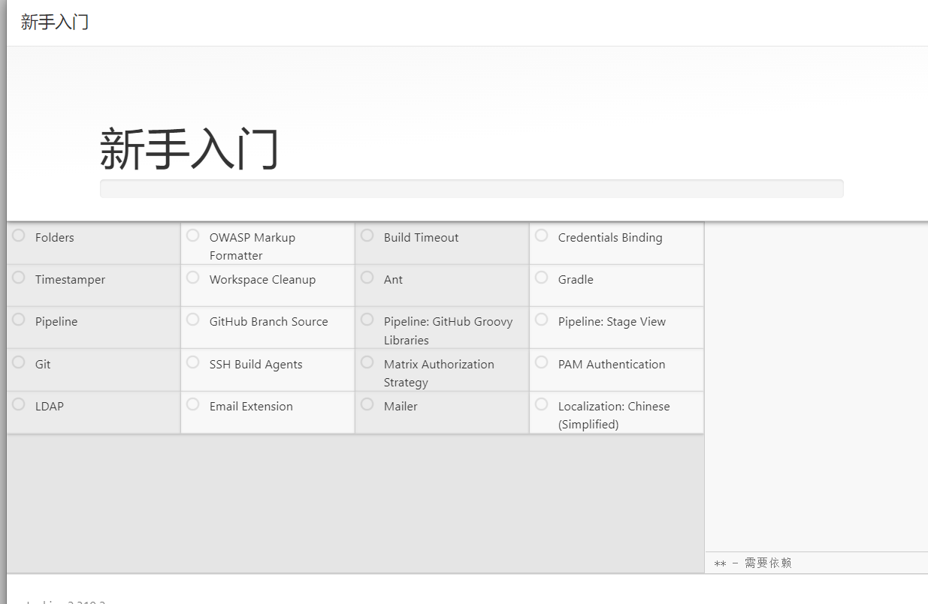Click the installation progress bar

[x=471, y=188]
